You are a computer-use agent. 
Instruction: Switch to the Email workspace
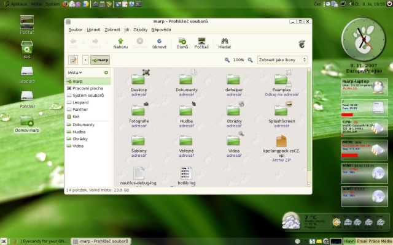coord(362,241)
